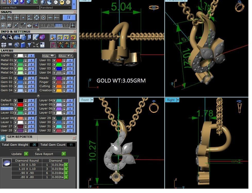Click the Gem Reporter panel icon
Screen dimensions: 252x193
pyautogui.click(x=3, y=138)
